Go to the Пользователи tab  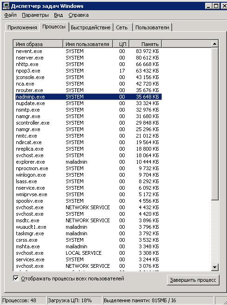tap(152, 27)
